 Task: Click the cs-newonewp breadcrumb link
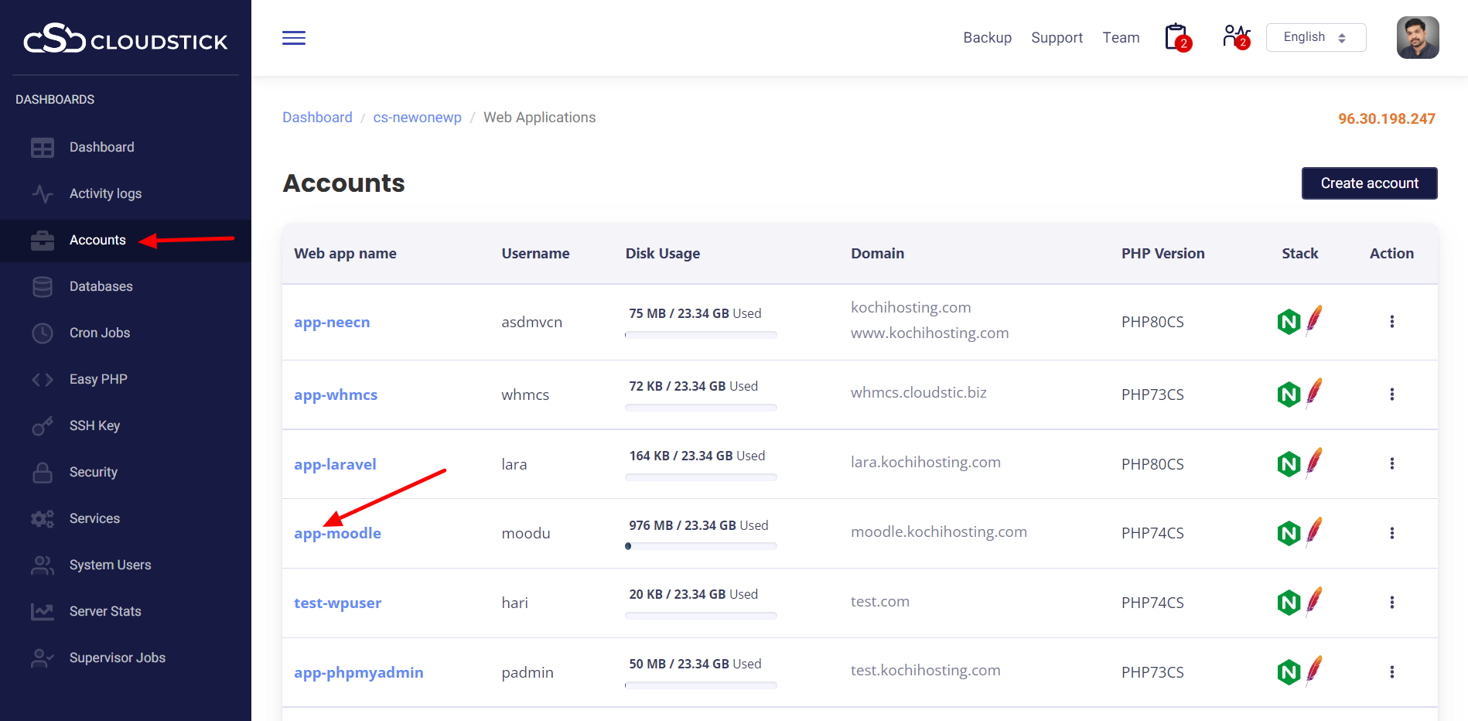pyautogui.click(x=417, y=118)
